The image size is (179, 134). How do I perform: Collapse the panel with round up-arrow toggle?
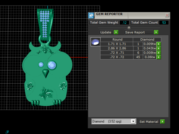129,27
